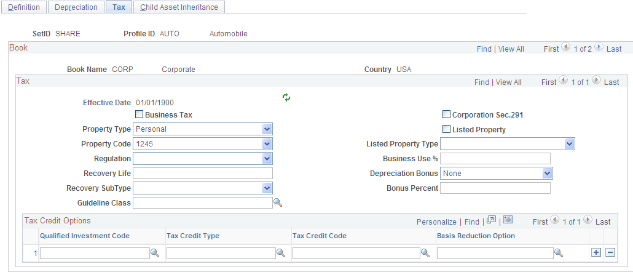Sort by Tax Credit Type column
This screenshot has width=633, height=272.
[x=193, y=236]
